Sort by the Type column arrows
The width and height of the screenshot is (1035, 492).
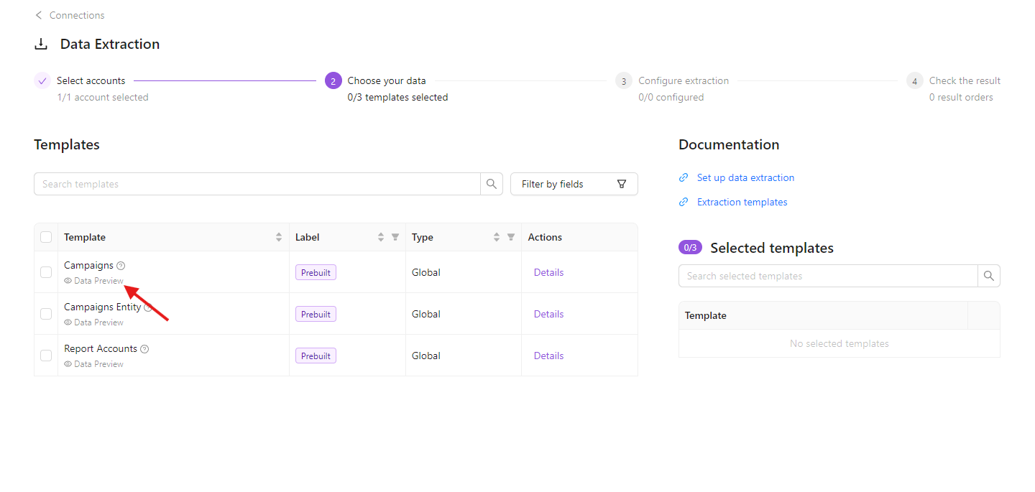click(497, 237)
